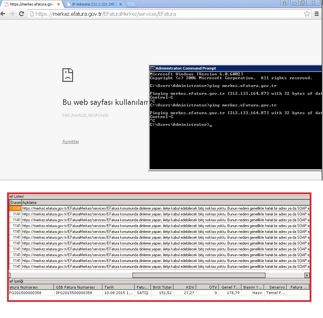Click the browser forward arrow

click(x=12, y=14)
